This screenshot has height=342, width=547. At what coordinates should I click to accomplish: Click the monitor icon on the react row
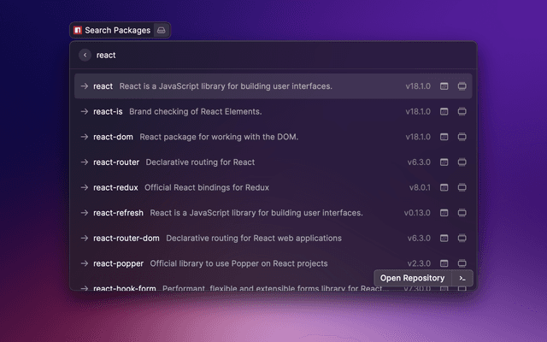pos(462,86)
